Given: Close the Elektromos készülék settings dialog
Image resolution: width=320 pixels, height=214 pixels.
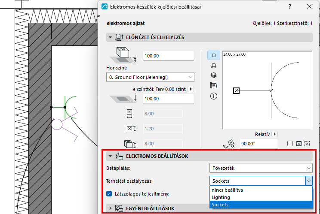Looking at the screenshot, I should pos(309,6).
